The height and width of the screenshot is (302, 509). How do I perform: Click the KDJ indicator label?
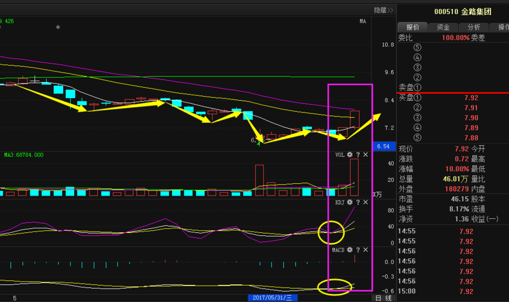coord(339,203)
